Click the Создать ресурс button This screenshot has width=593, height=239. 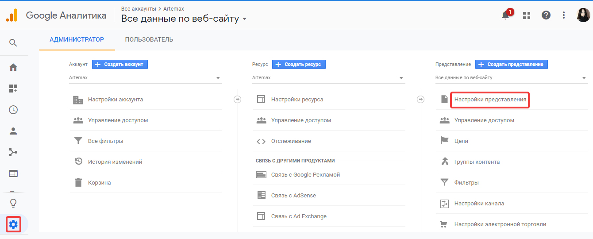[299, 64]
